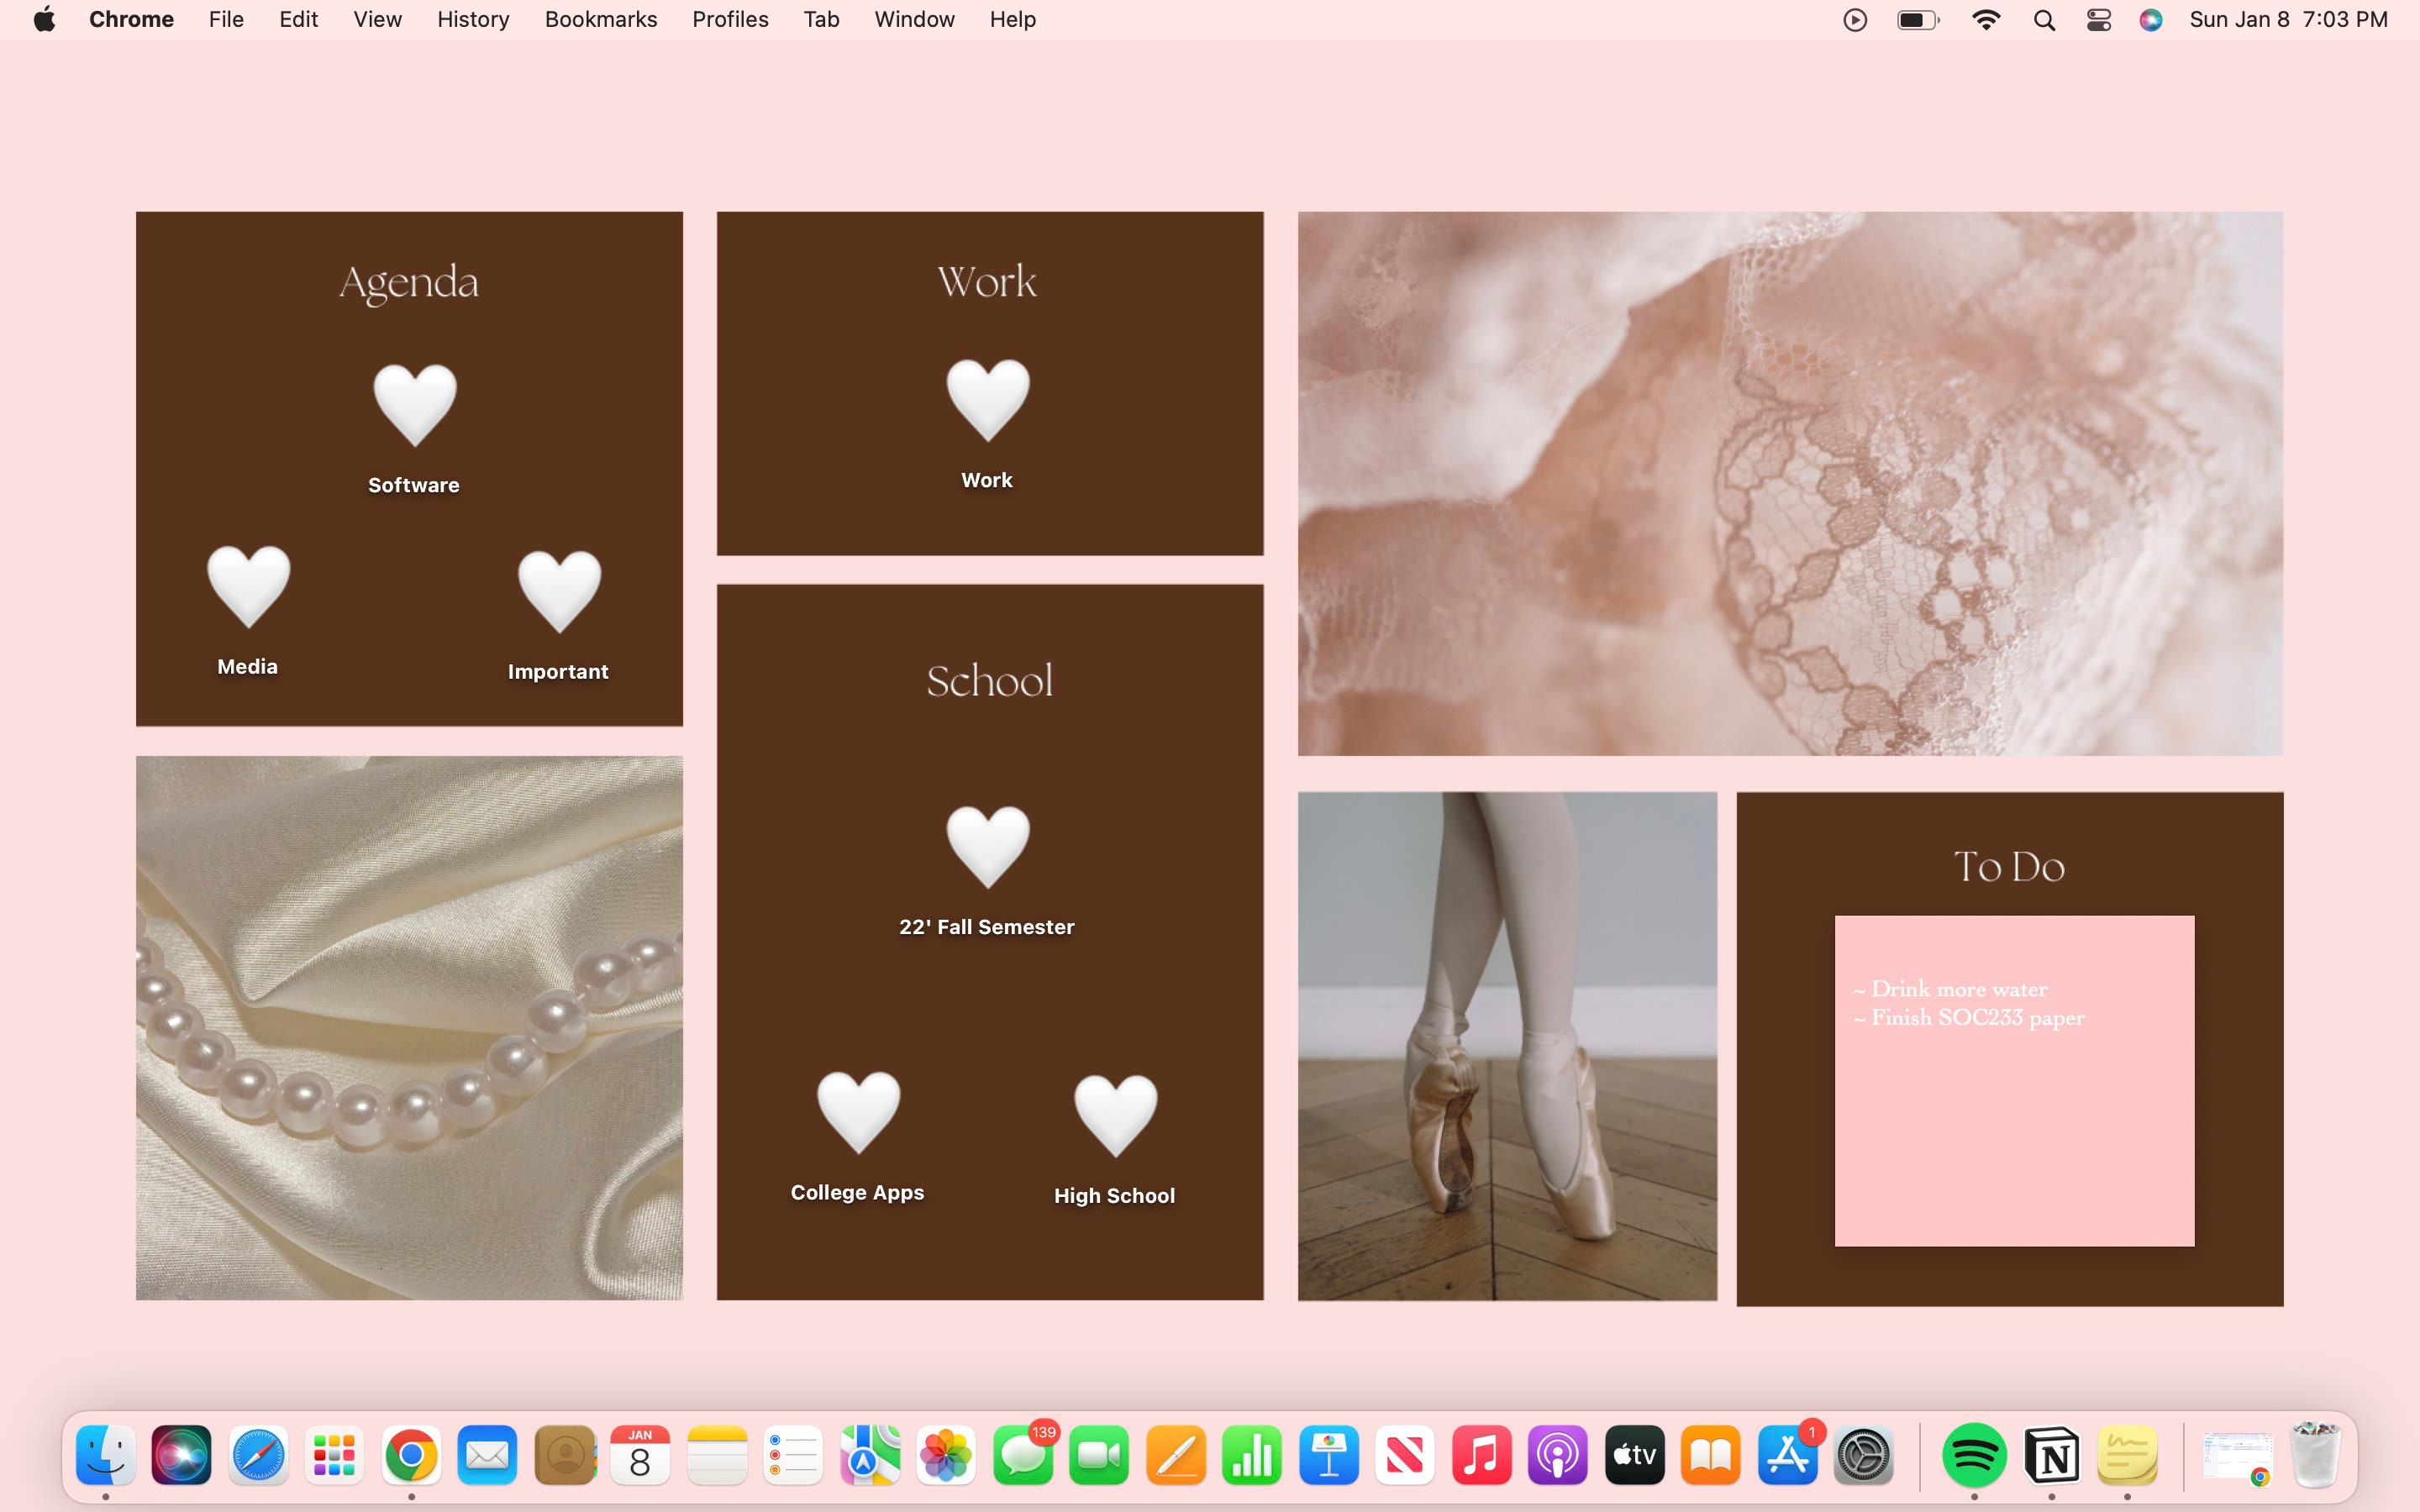Open the History menu
This screenshot has width=2420, height=1512.
click(x=472, y=19)
